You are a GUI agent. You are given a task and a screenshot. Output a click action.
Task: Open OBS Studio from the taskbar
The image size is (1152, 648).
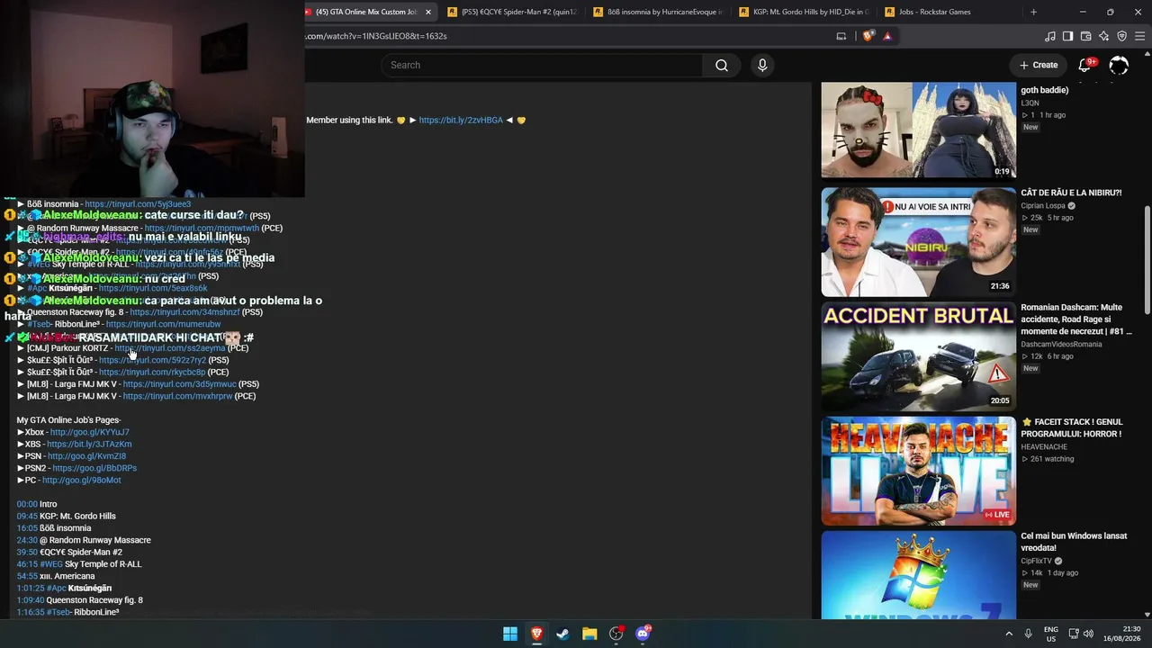pos(616,634)
